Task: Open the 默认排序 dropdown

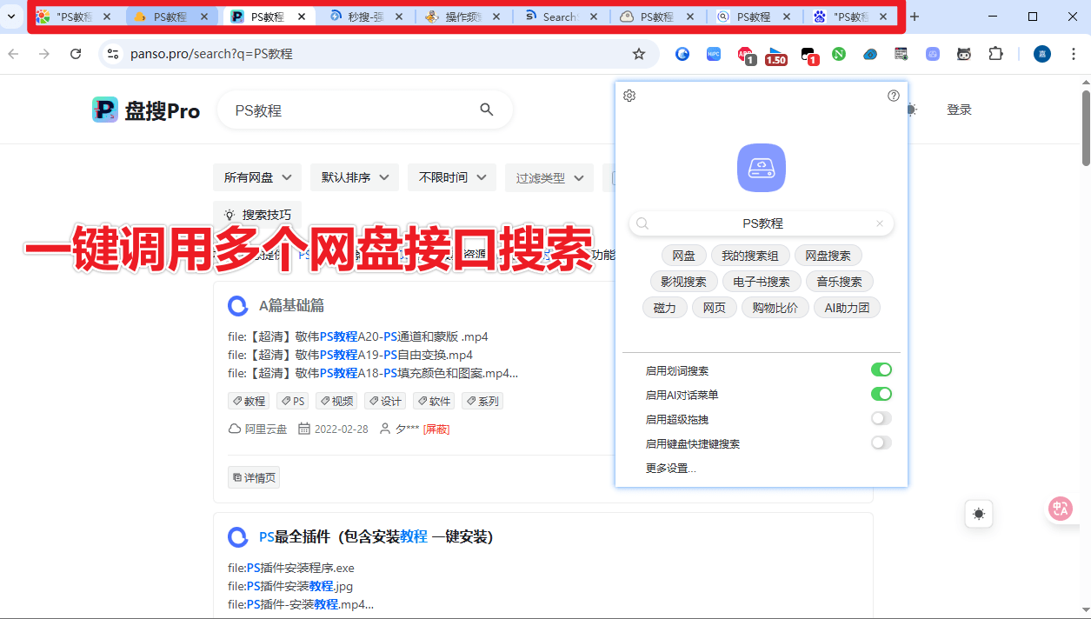Action: 354,176
